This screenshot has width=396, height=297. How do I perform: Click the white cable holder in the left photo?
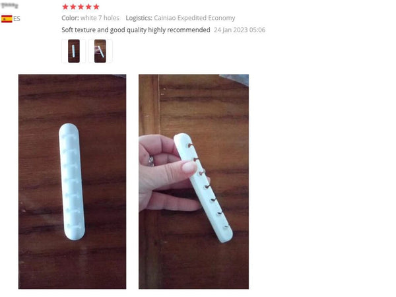72,182
